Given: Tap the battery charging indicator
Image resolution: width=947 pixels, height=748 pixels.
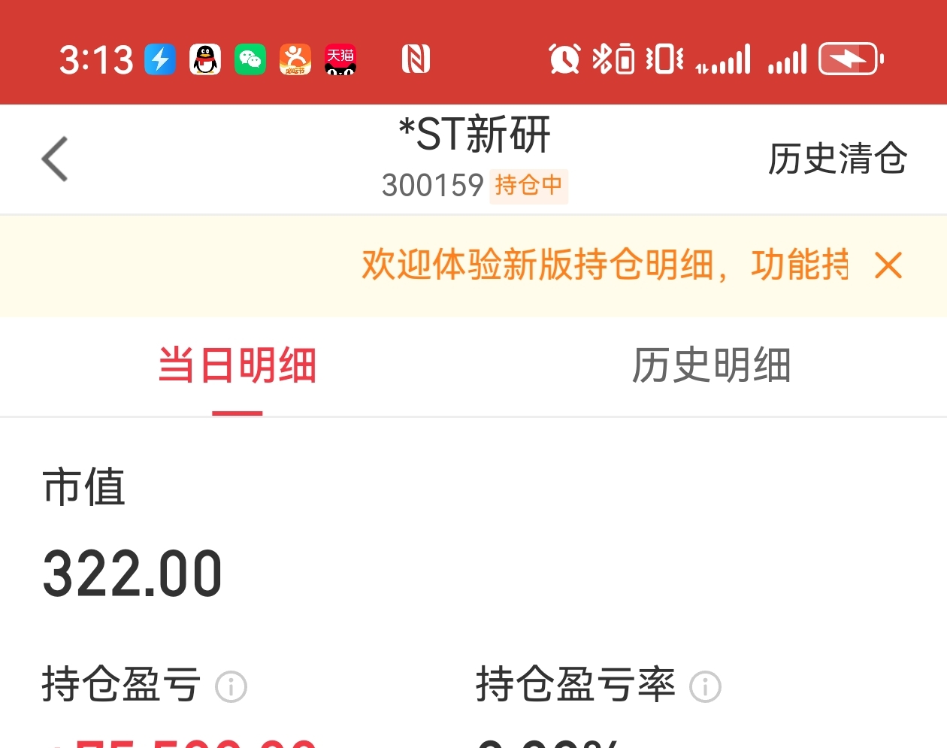Looking at the screenshot, I should 851,59.
